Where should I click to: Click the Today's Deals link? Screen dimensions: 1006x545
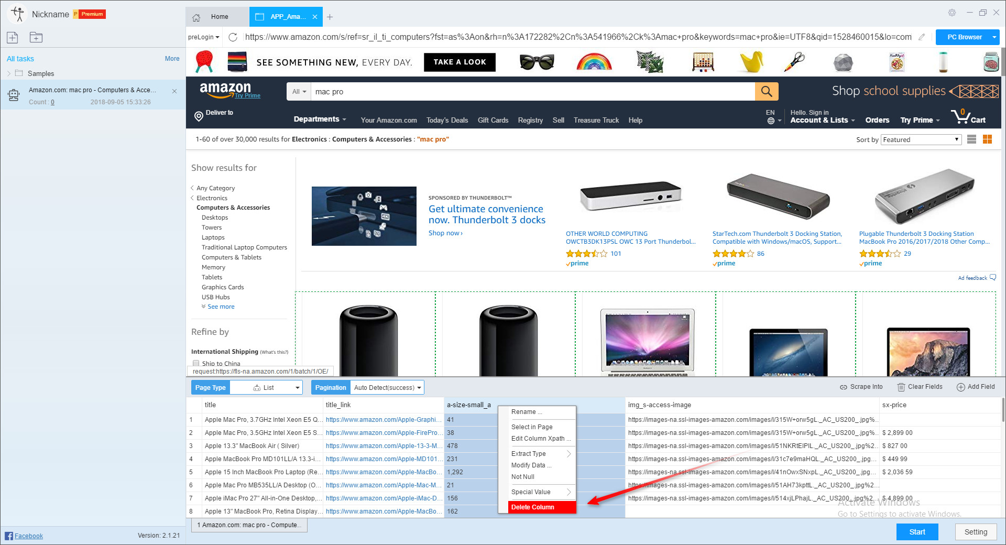pos(447,120)
